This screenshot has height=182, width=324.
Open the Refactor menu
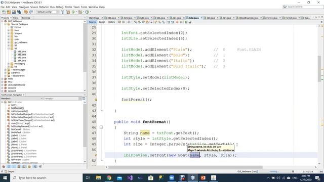44,7
